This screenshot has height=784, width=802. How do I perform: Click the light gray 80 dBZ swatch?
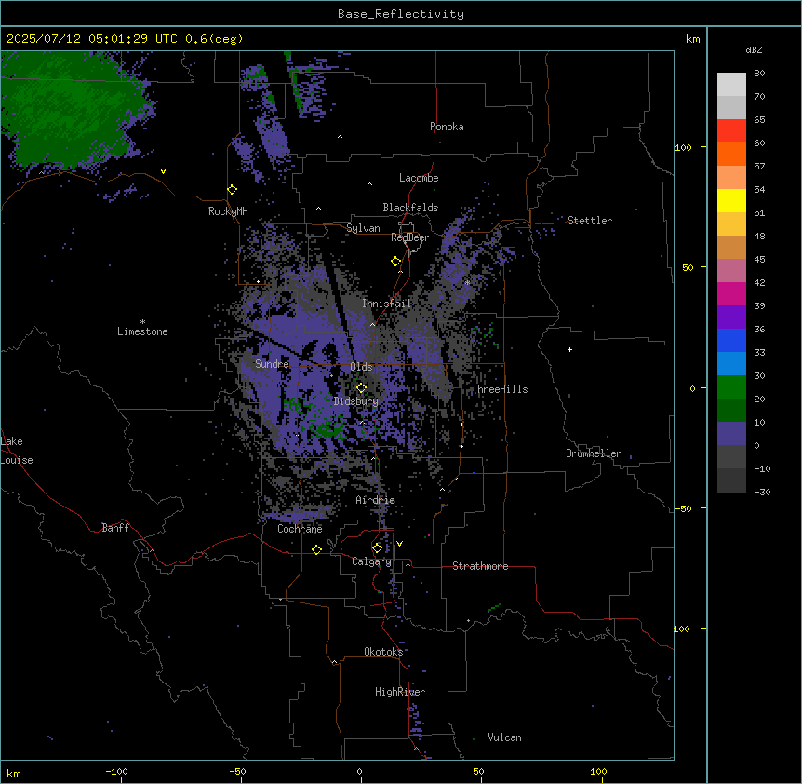(731, 85)
